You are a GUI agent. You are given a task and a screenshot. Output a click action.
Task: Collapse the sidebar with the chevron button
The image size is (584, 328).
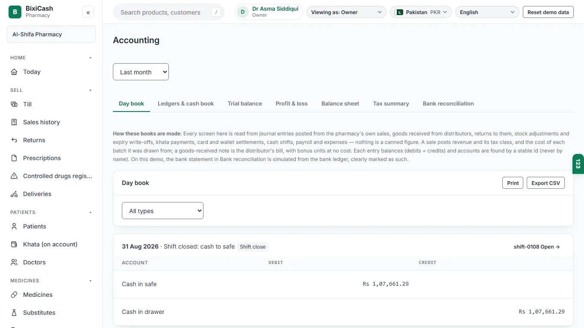click(88, 12)
